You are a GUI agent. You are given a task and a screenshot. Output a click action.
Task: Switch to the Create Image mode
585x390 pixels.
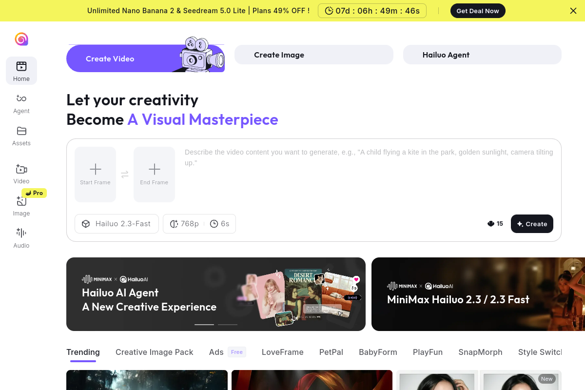point(313,55)
